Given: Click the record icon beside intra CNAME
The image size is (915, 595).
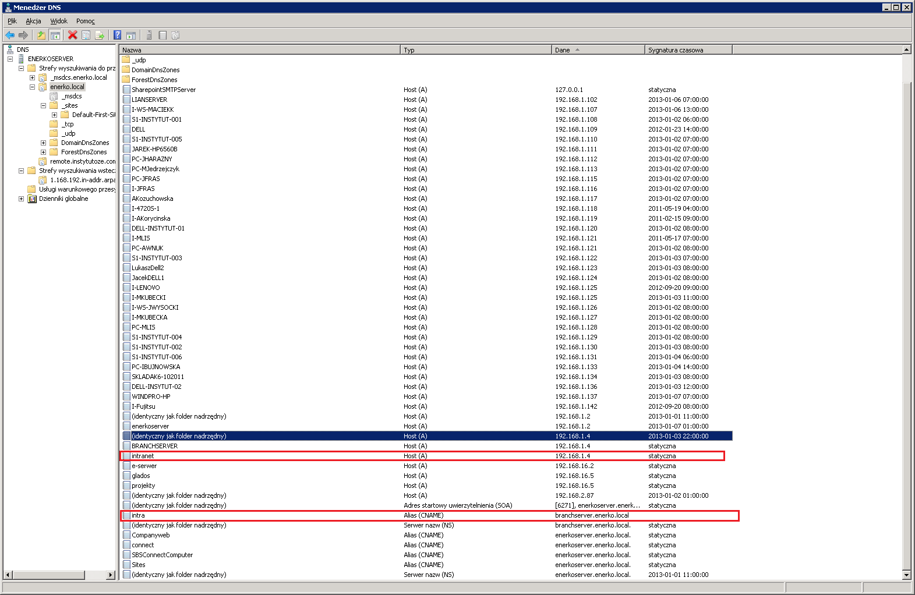Looking at the screenshot, I should 126,515.
